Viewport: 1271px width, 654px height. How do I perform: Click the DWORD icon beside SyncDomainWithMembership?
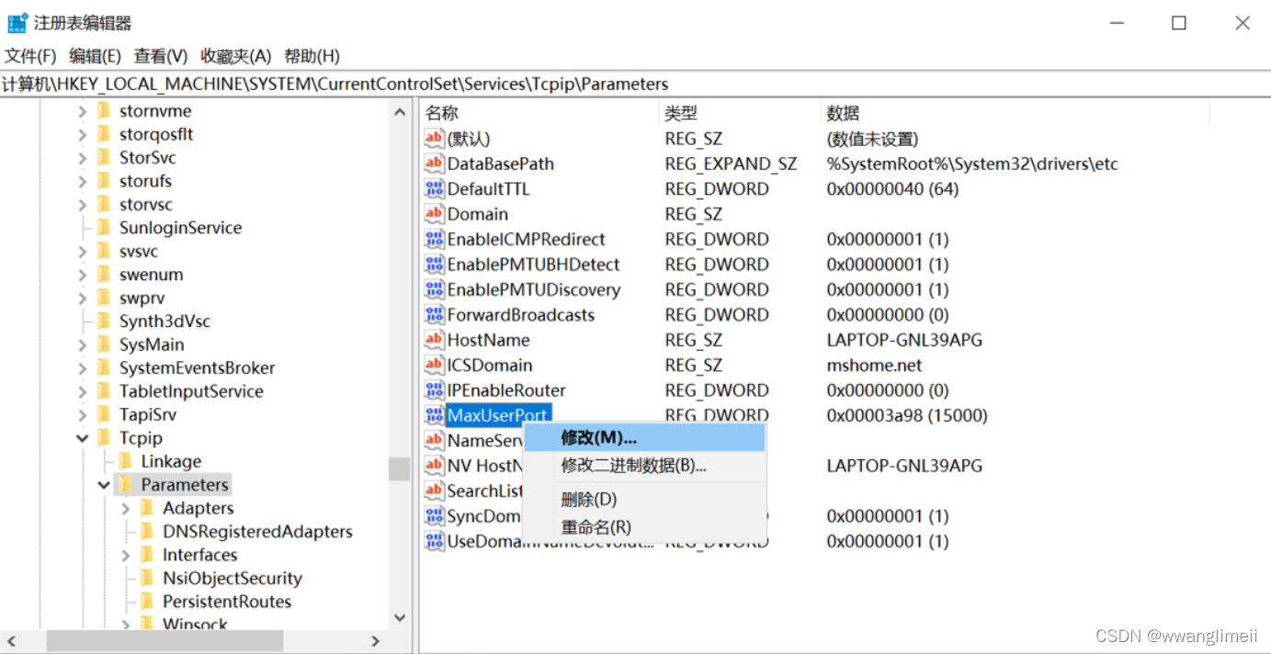(435, 516)
